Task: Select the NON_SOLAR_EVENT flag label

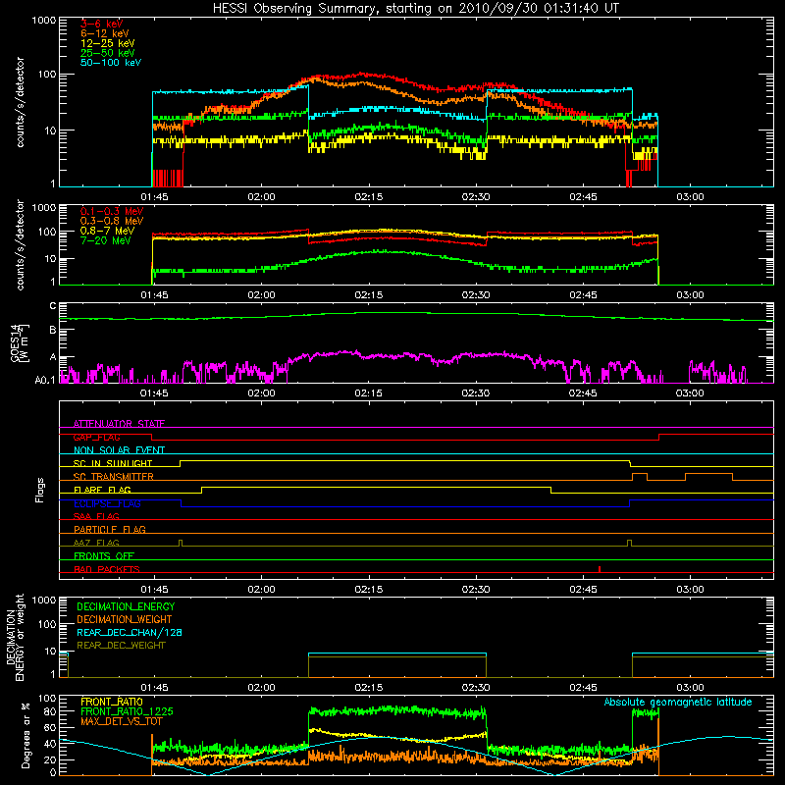Action: [x=119, y=450]
